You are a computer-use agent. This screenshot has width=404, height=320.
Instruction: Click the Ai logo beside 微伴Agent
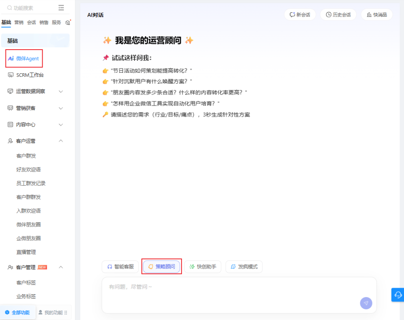[x=11, y=58]
